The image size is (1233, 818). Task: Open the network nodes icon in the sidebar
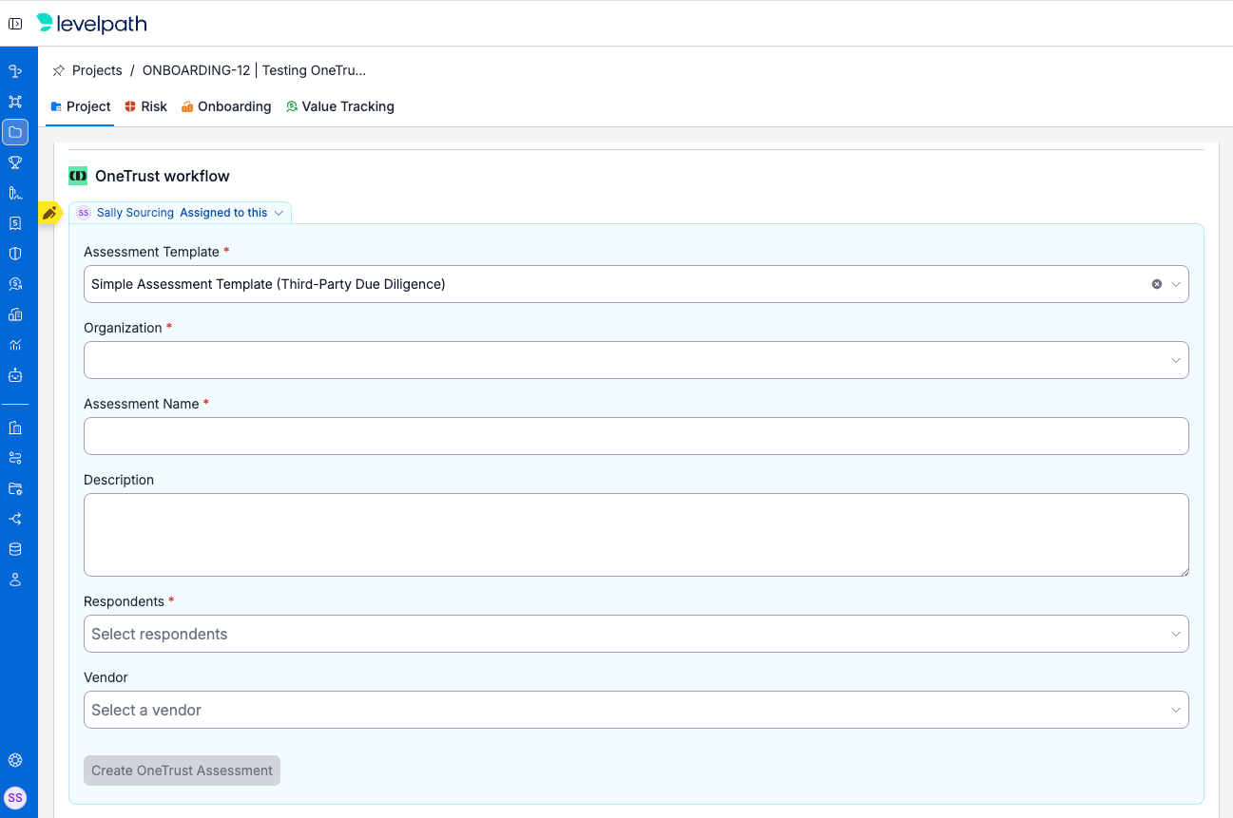tap(15, 102)
